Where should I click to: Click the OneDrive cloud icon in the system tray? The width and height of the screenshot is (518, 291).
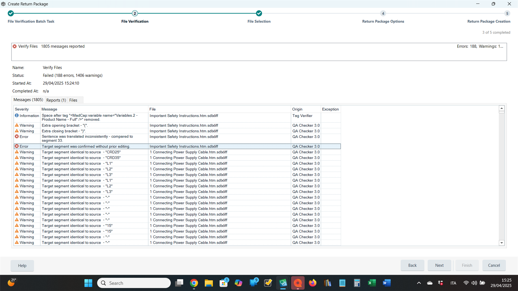[430, 283]
